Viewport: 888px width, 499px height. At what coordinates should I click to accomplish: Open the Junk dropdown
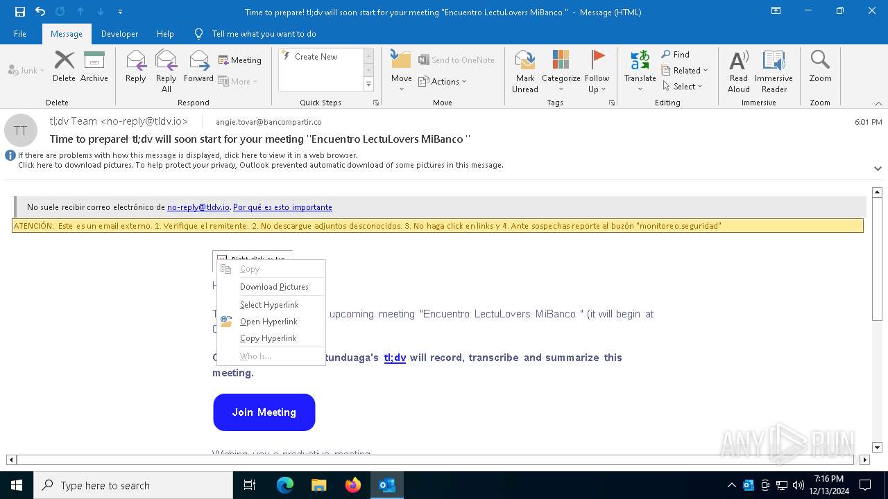tap(26, 70)
